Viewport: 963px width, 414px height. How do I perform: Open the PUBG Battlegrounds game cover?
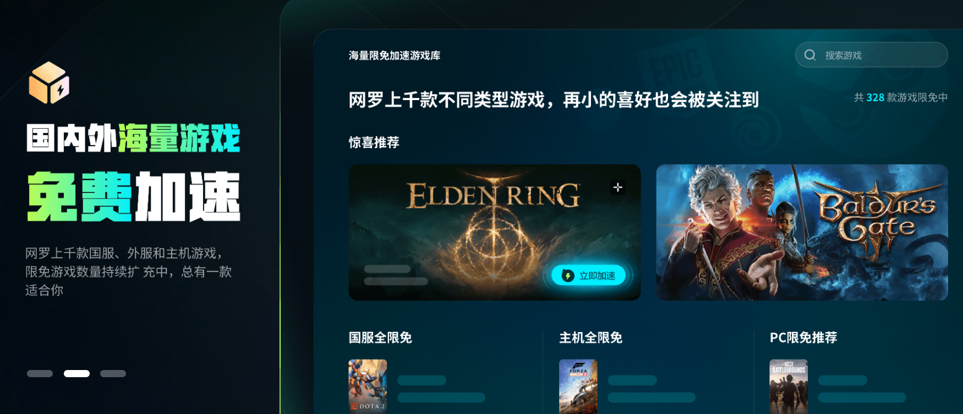(x=789, y=387)
